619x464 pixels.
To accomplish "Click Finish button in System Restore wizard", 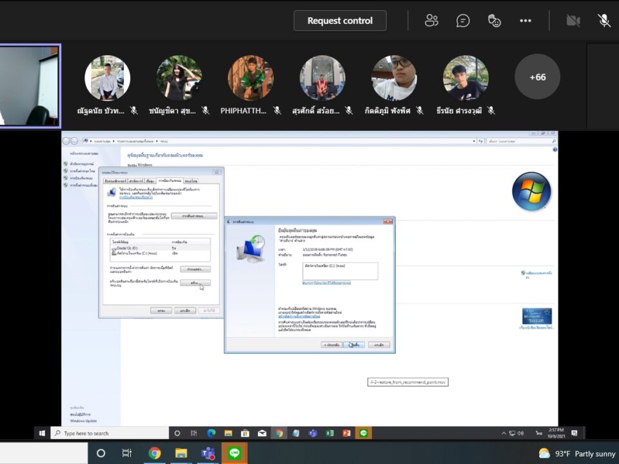I will [354, 345].
